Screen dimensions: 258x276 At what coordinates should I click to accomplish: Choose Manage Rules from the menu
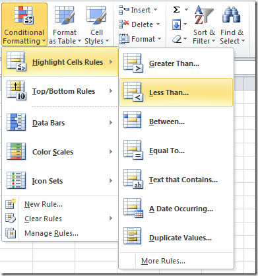click(x=51, y=233)
